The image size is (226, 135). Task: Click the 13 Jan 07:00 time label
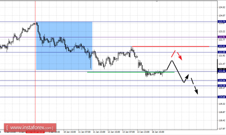coord(129,132)
